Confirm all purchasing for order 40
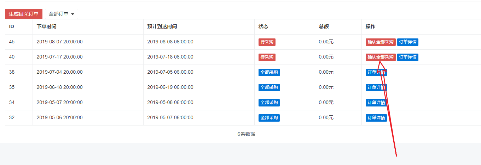This screenshot has width=481, height=165. pyautogui.click(x=381, y=57)
